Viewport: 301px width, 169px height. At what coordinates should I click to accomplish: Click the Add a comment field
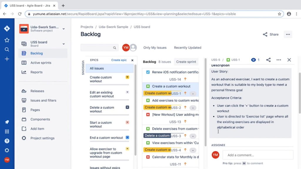coord(258,155)
